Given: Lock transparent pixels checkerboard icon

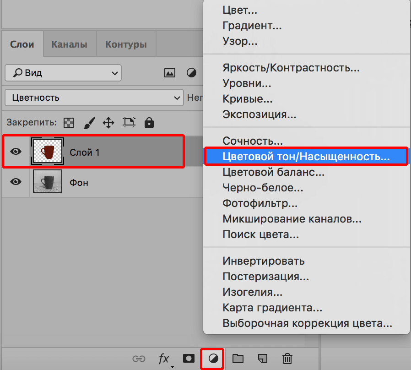Looking at the screenshot, I should 69,122.
